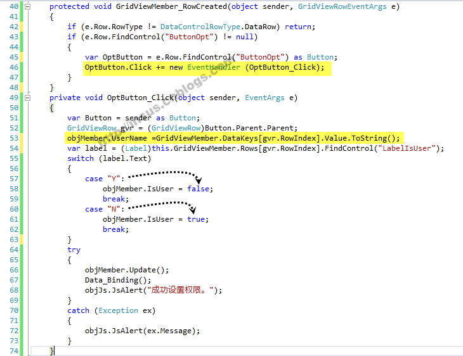Click the "ButtonOpt" string on line 43
This screenshot has width=463, height=356.
pos(189,37)
